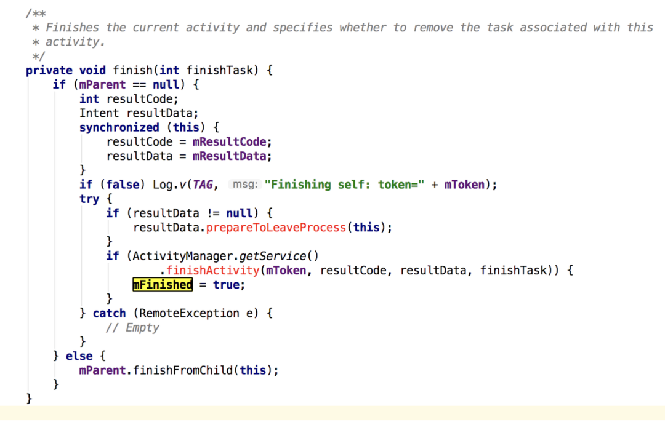
Task: Click the '* activity.' Javadoc line
Action: tap(68, 42)
